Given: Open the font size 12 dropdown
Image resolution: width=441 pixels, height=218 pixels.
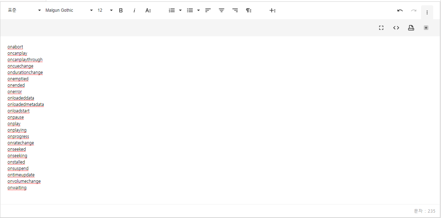Looking at the screenshot, I should pyautogui.click(x=105, y=10).
